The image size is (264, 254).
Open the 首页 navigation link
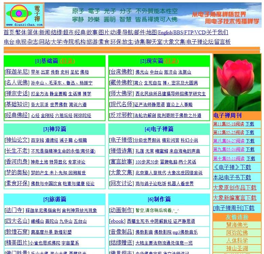9,32
